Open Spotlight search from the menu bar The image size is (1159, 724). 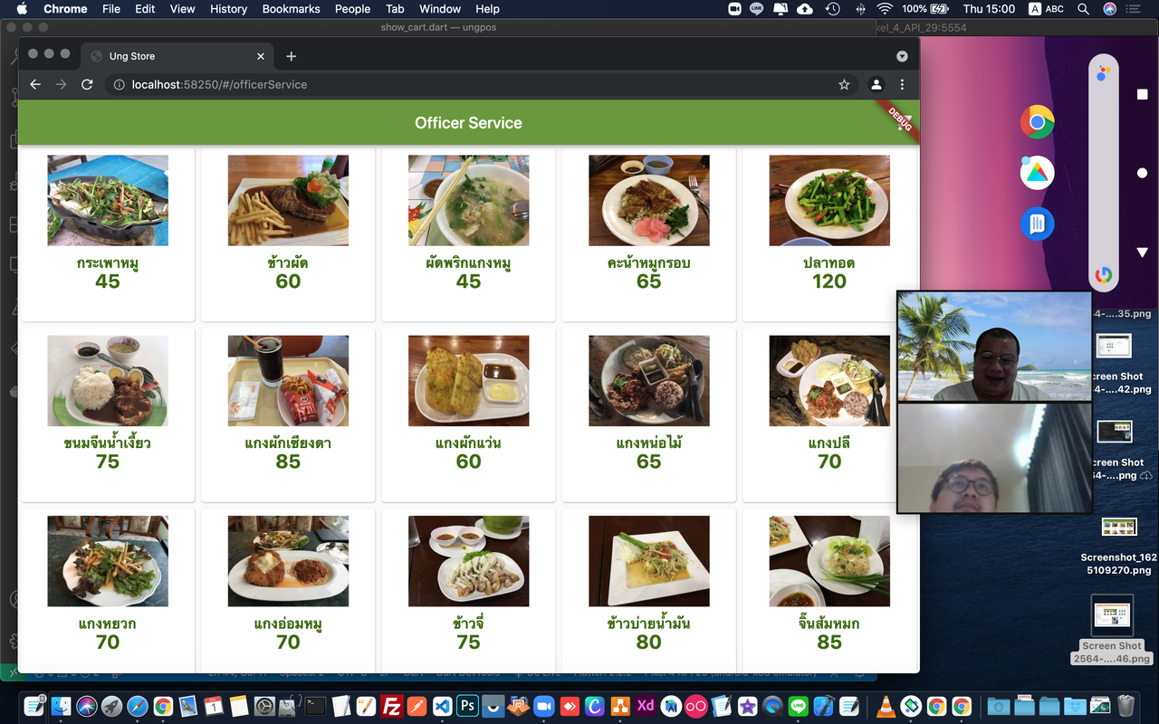1083,9
